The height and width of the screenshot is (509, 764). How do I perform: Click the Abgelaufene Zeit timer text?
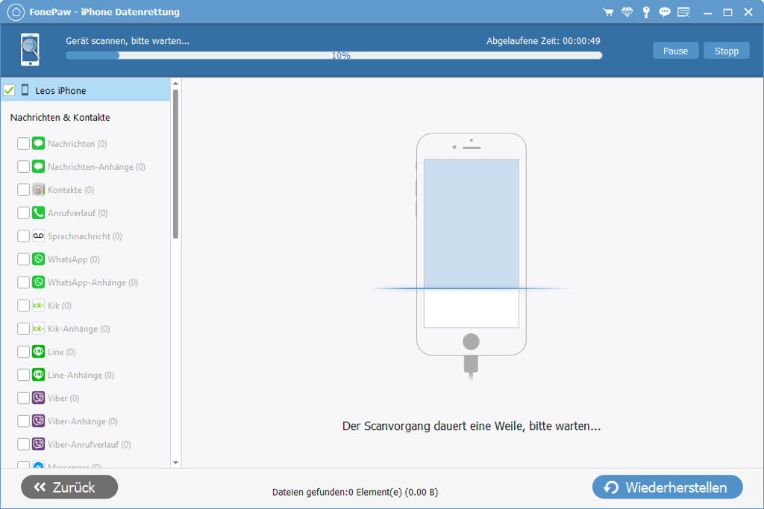543,41
